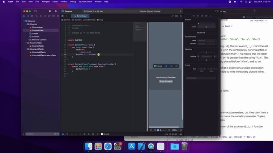
Task: Open the Symbol navigator
Action: (x=32, y=16)
